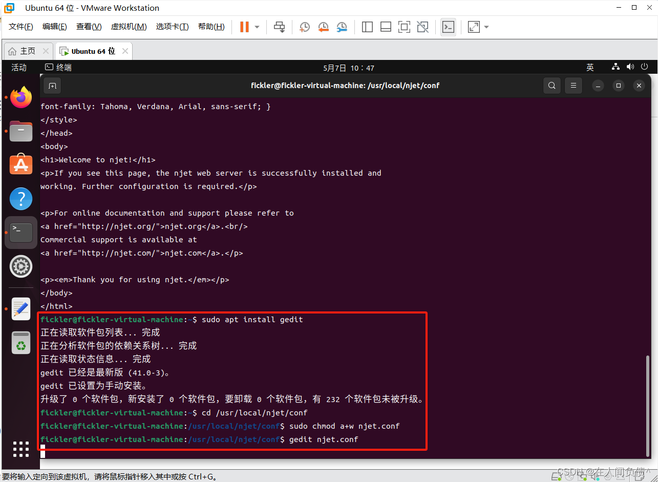Click the terminal title bar text

(x=345, y=86)
